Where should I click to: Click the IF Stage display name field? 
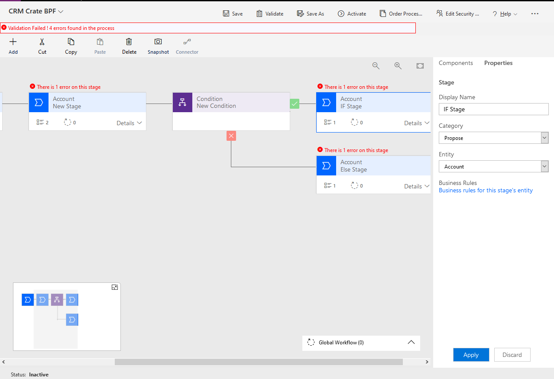pos(493,109)
